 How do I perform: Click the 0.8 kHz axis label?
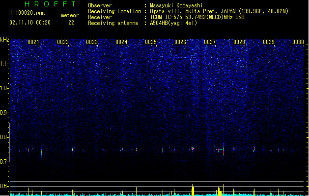tap(4, 137)
